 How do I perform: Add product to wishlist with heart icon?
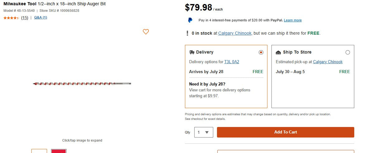146,32
